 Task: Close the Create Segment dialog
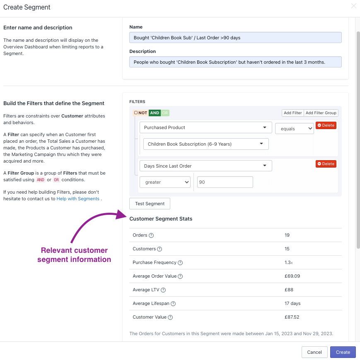coord(353,6)
